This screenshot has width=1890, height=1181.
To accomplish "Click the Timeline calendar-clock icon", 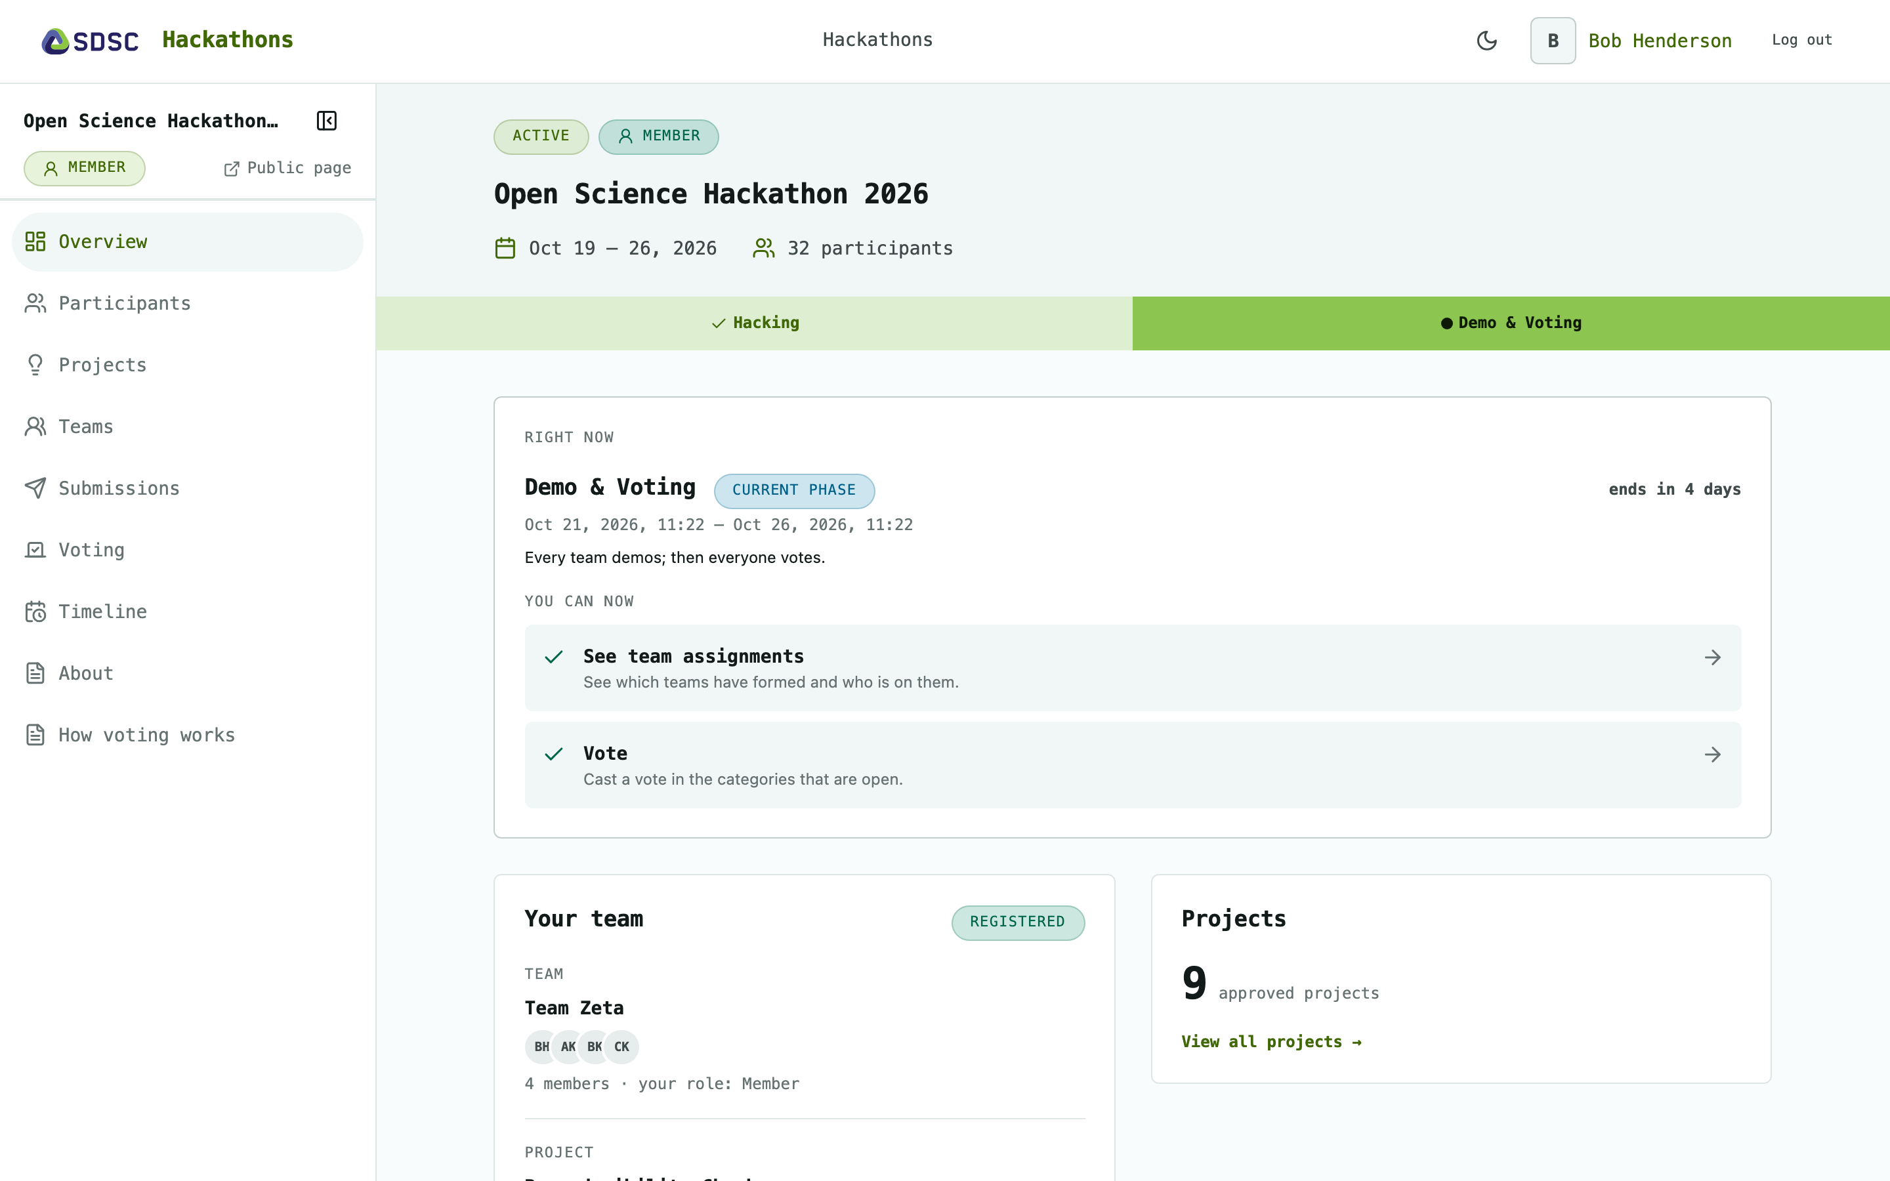I will tap(35, 612).
